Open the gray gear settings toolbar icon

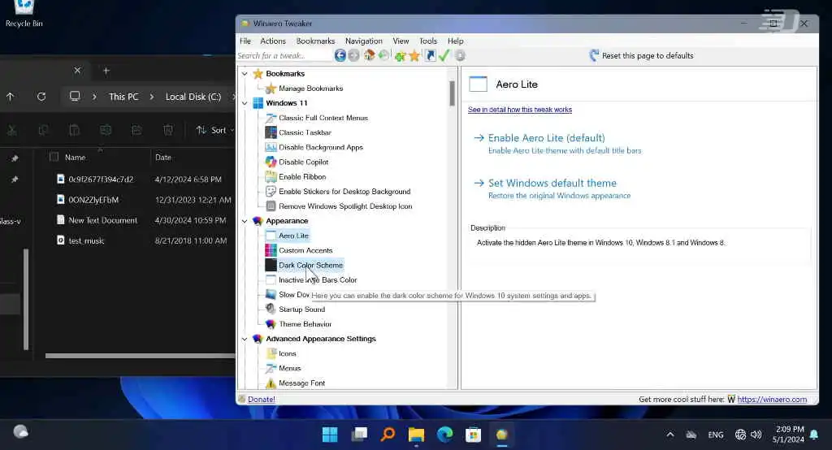[x=460, y=55]
